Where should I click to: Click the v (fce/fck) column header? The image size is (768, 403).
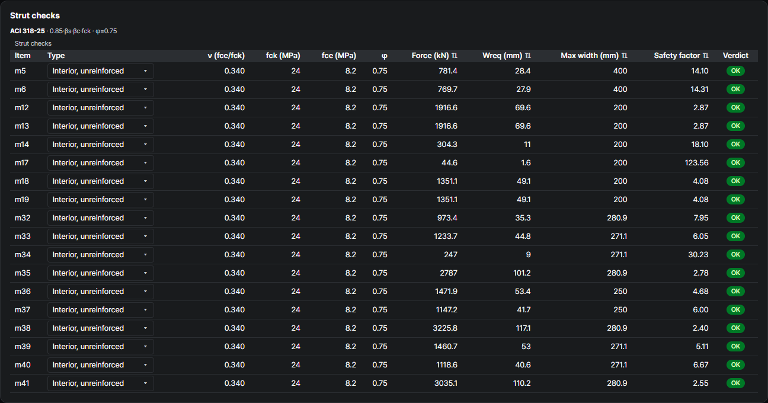click(226, 56)
